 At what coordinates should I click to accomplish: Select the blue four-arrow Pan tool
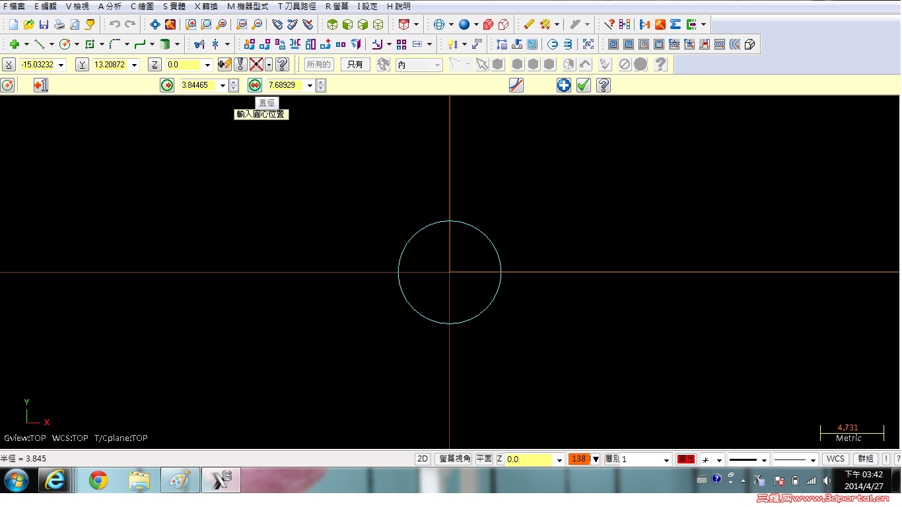pyautogui.click(x=155, y=24)
